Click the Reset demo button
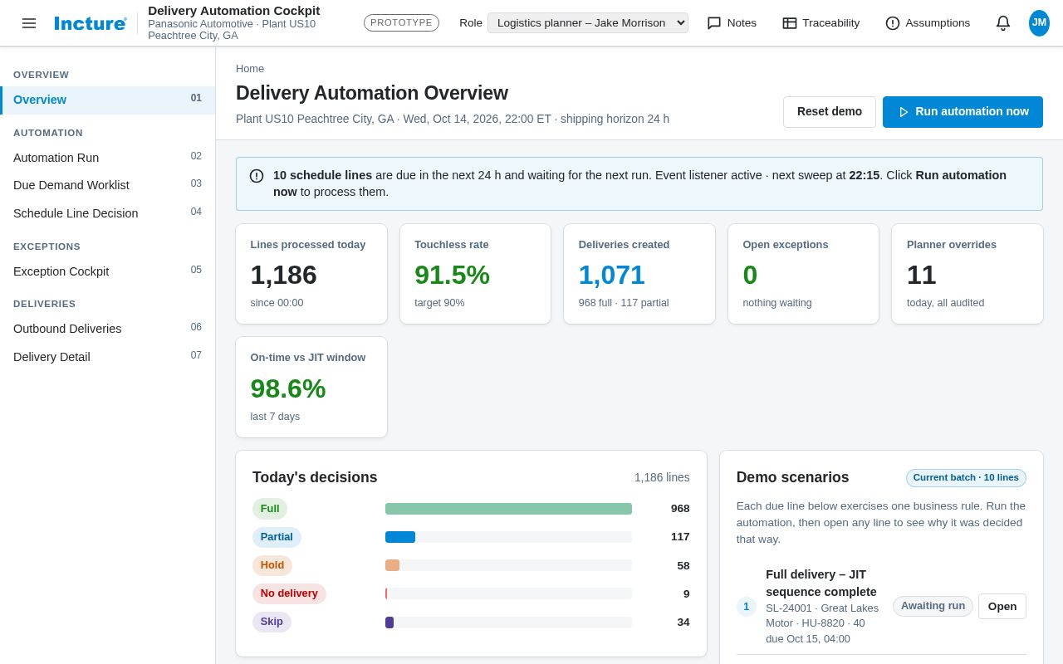Screen dimensions: 1063x664 [830, 112]
